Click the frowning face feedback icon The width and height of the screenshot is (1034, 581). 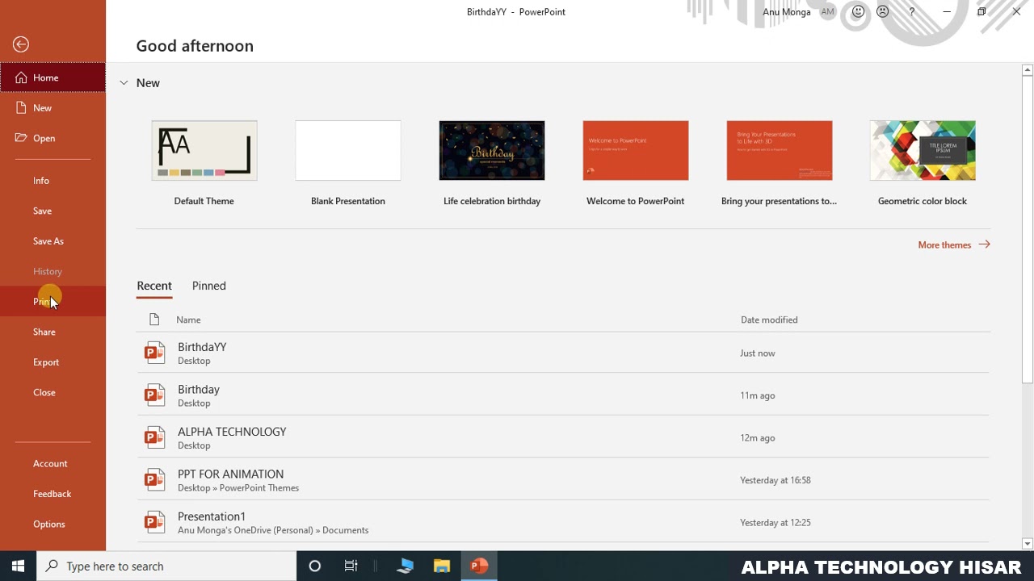click(x=882, y=12)
